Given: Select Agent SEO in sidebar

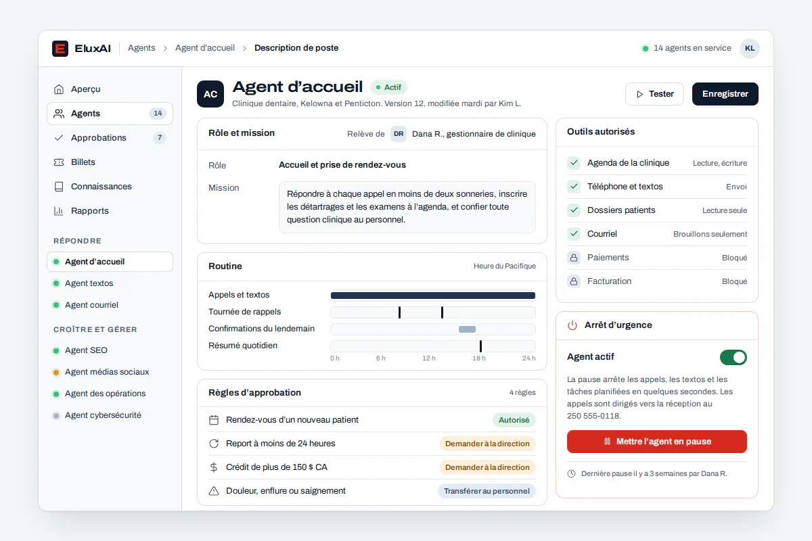Looking at the screenshot, I should [x=110, y=350].
